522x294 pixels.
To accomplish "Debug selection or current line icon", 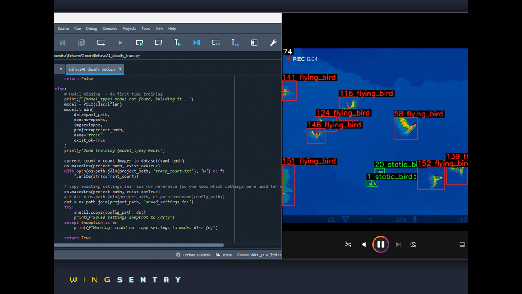I will click(x=235, y=42).
